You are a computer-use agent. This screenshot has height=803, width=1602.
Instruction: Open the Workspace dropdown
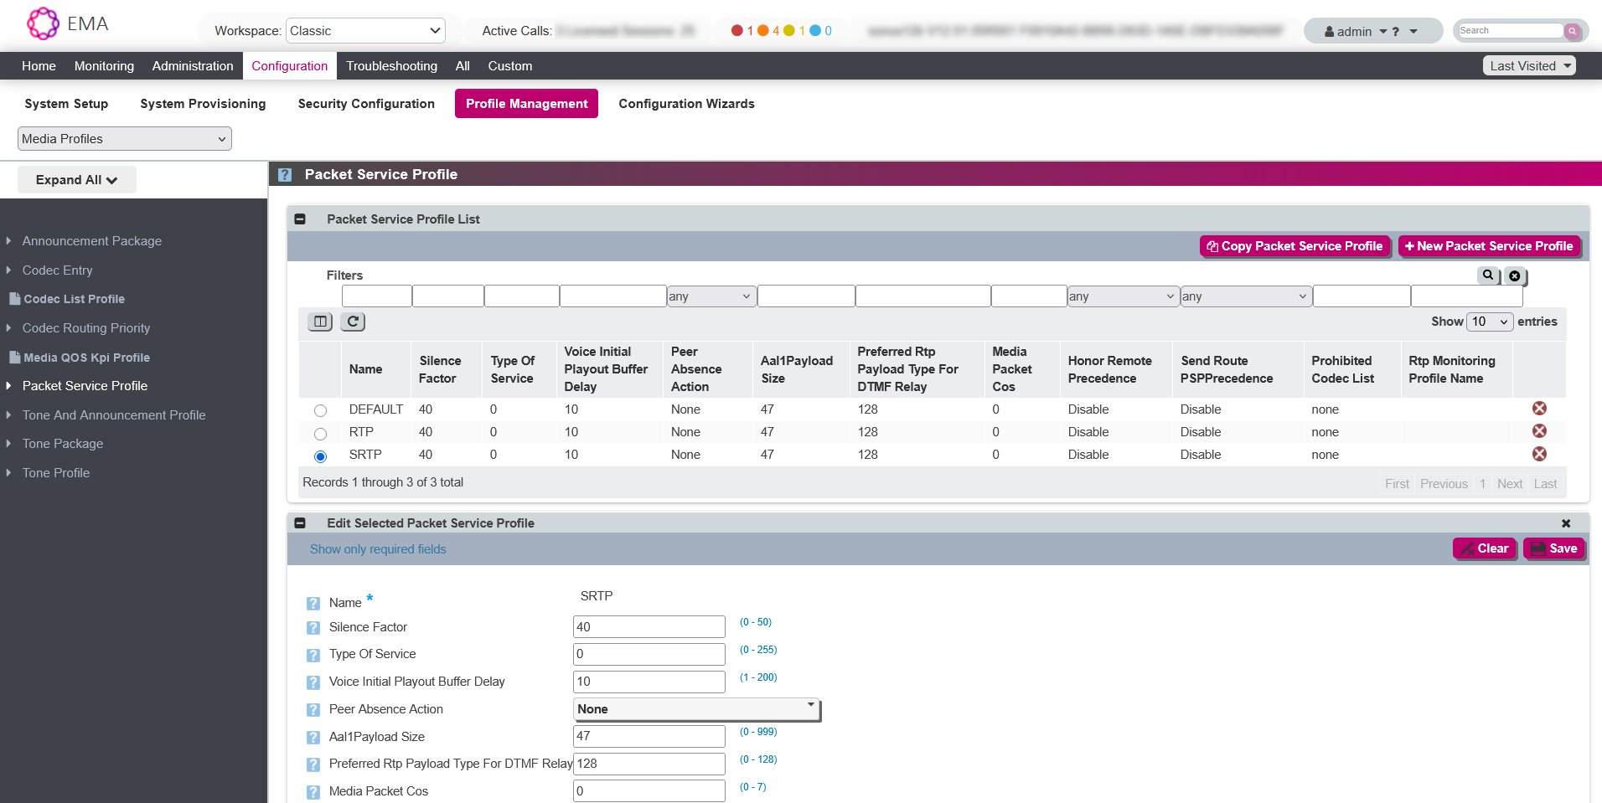coord(365,31)
